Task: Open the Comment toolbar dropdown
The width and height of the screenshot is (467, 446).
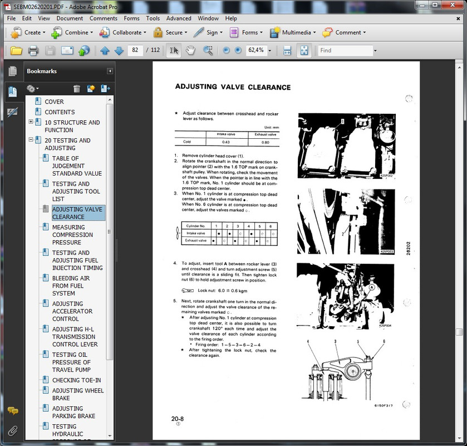Action: coord(344,32)
